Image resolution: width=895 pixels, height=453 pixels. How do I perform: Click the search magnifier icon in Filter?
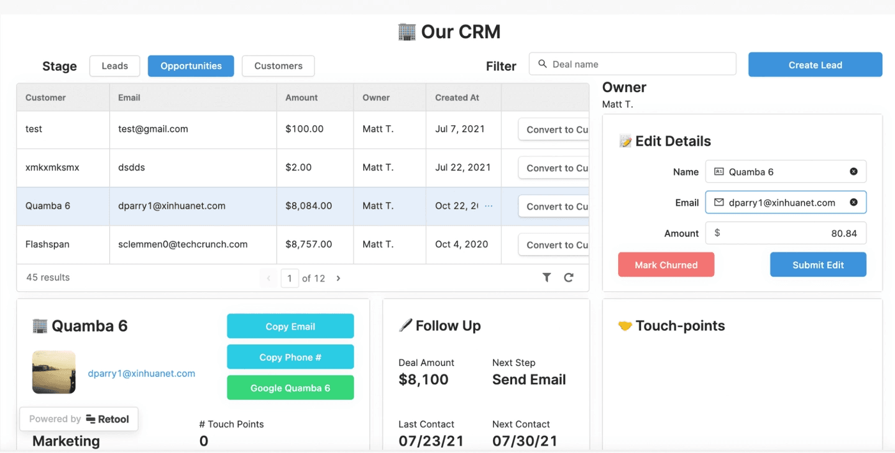click(x=543, y=64)
